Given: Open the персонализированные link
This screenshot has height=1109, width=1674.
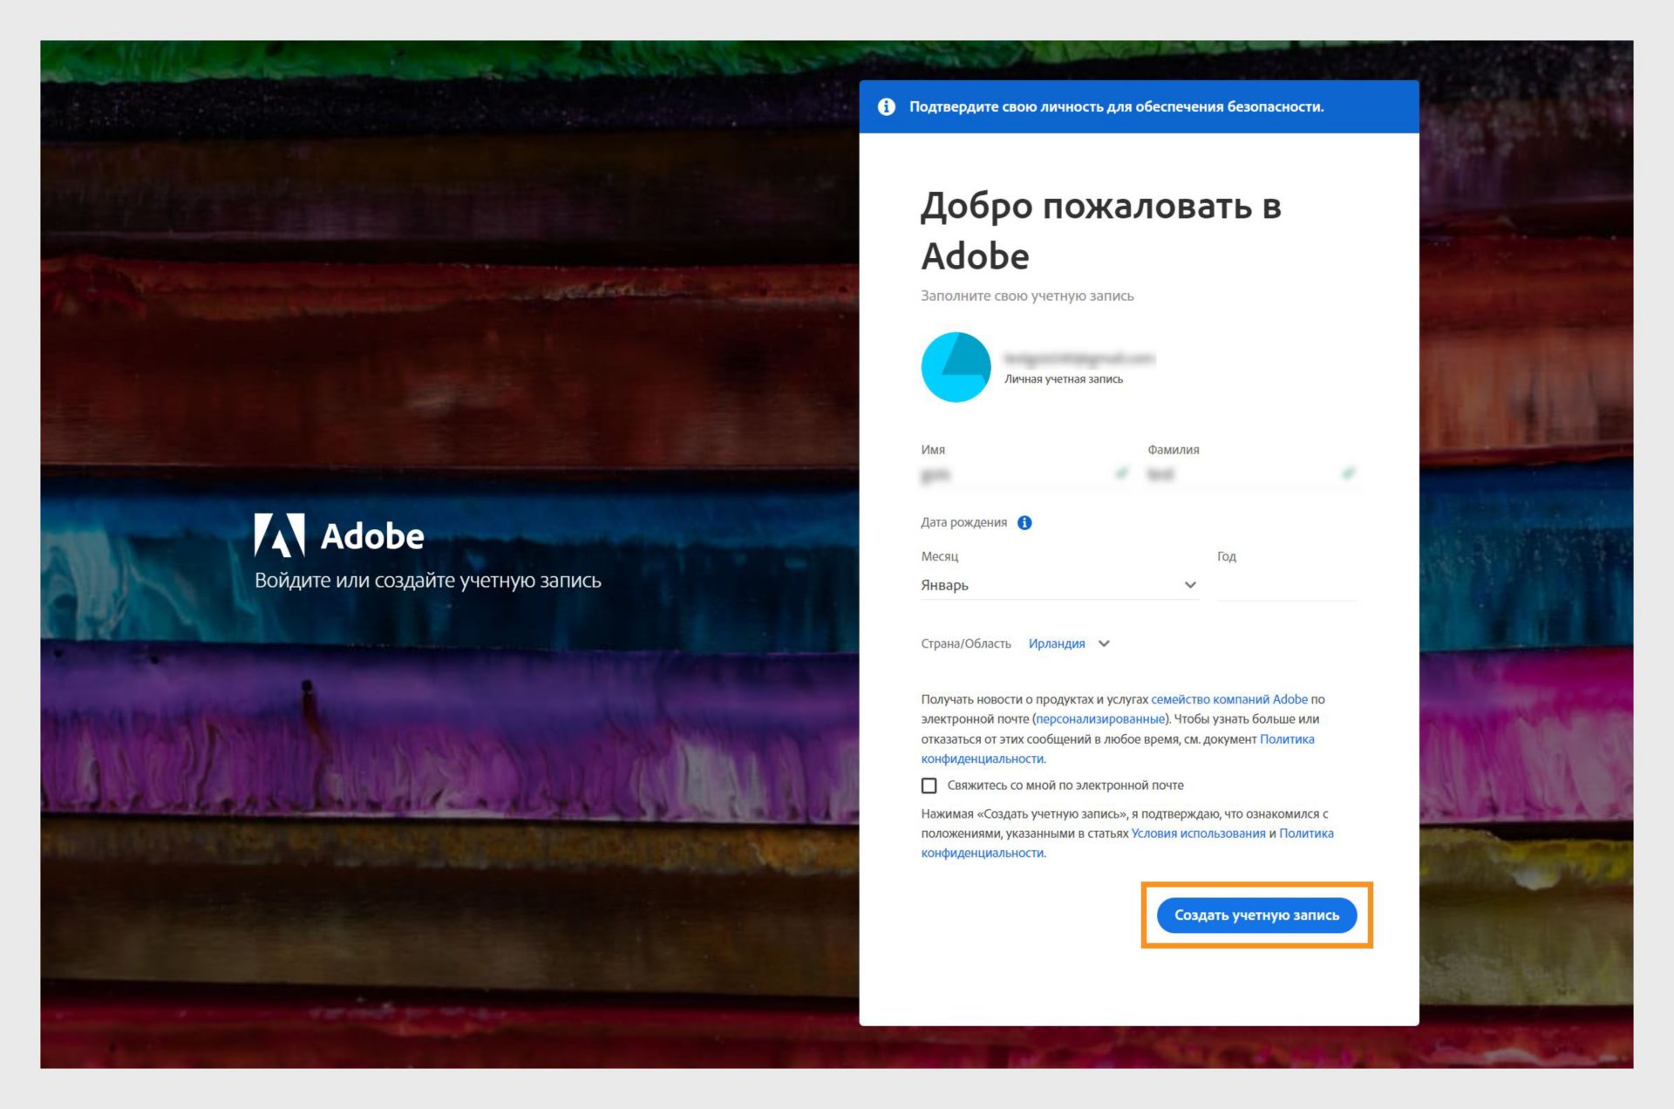Looking at the screenshot, I should 1100,719.
